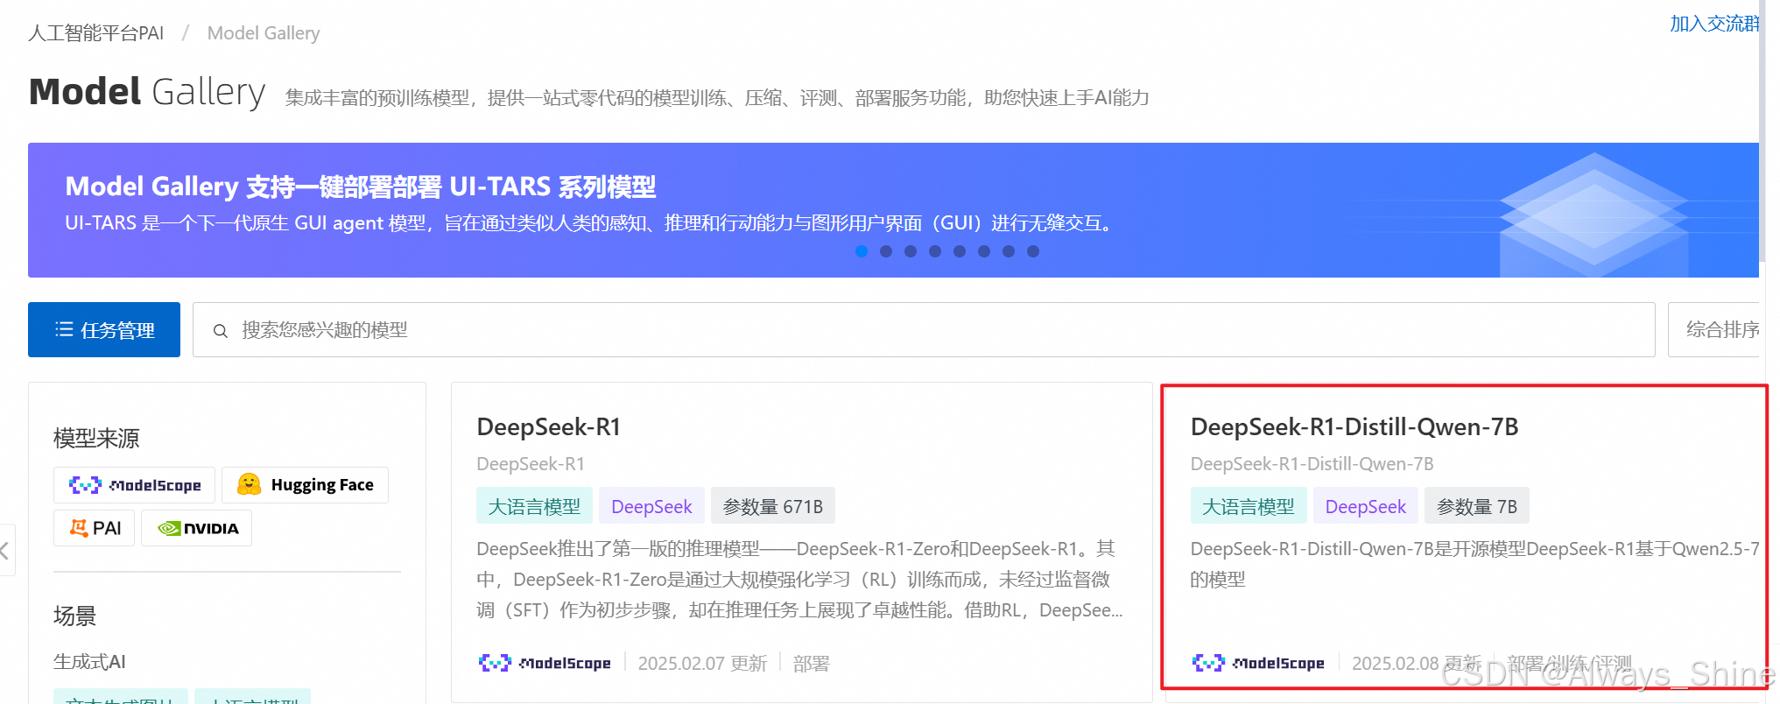Screen dimensions: 1780x704
Task: Open the 综合排序 sort dropdown
Action: [1716, 330]
